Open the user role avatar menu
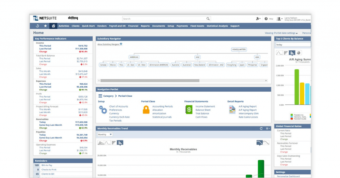The width and height of the screenshot is (340, 178). 279,19
